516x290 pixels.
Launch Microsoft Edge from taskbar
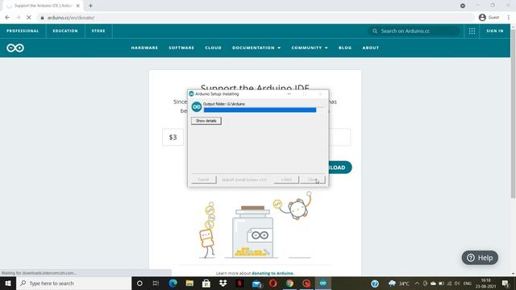[x=173, y=283]
